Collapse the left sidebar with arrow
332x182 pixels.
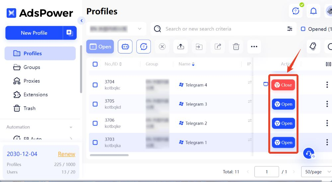click(82, 21)
